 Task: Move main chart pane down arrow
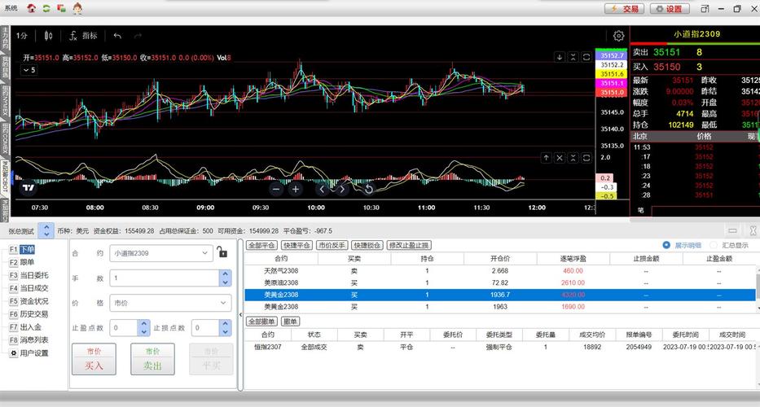(560, 57)
